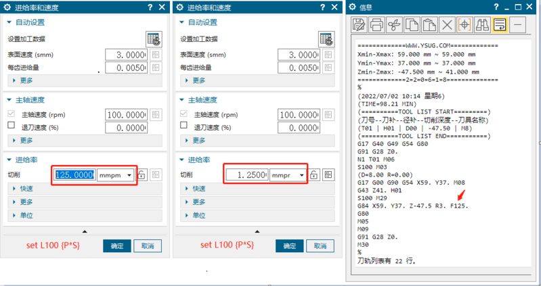Click 设置加工数据 icon in the mmpm dialog

click(x=154, y=39)
